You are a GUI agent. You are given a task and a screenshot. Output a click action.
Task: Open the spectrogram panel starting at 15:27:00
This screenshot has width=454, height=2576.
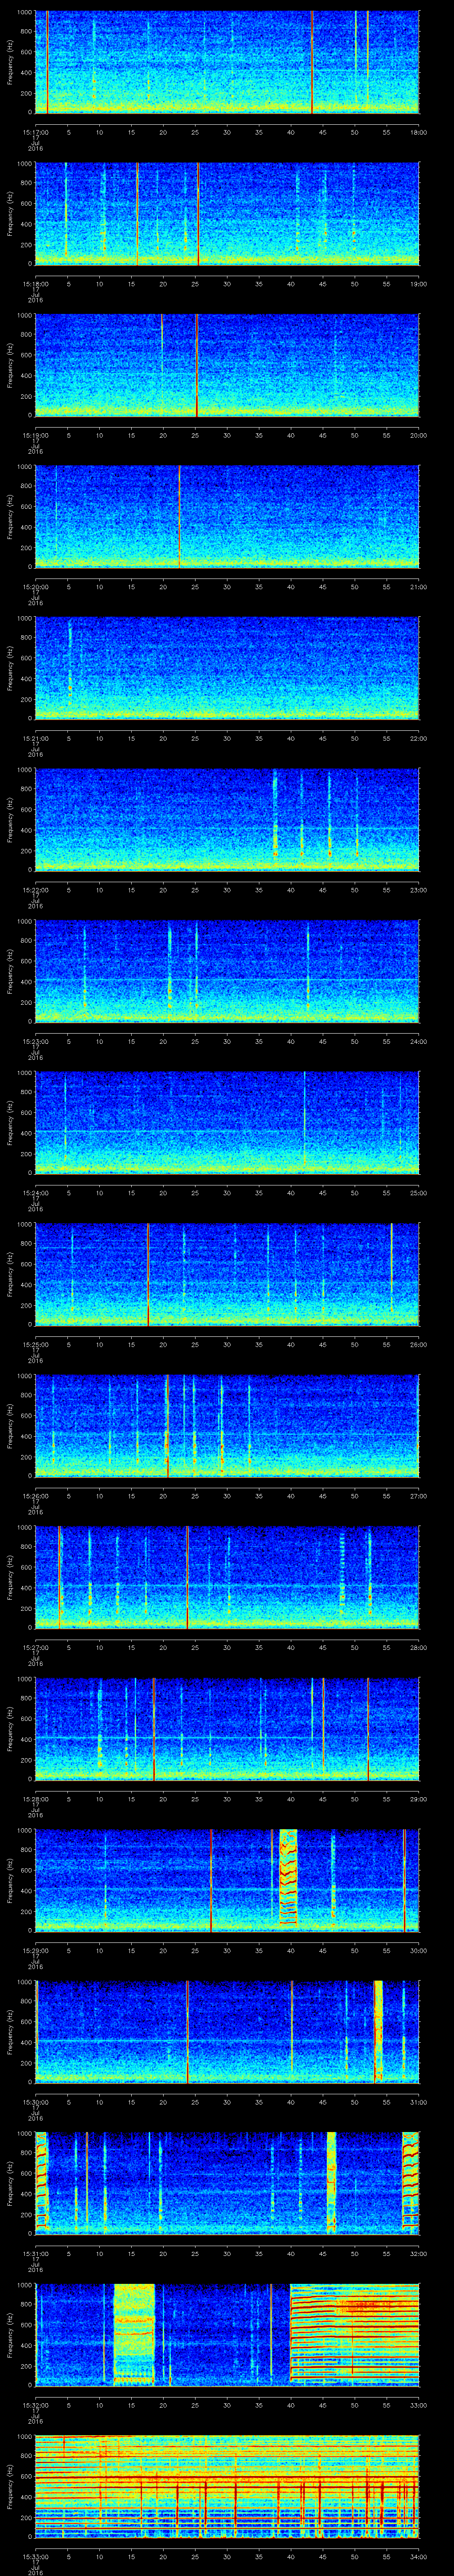click(227, 1577)
